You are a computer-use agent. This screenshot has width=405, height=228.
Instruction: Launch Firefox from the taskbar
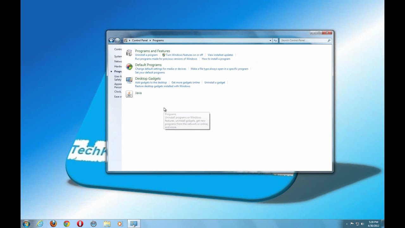click(x=53, y=224)
